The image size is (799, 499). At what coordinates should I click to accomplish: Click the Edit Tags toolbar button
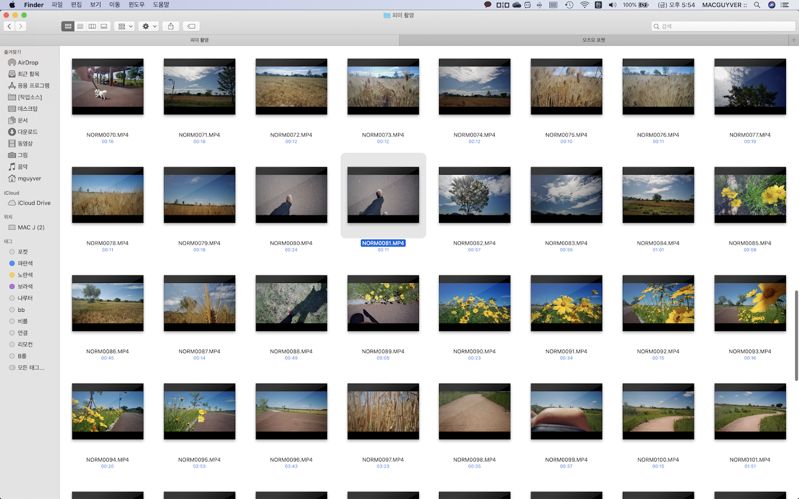click(191, 26)
